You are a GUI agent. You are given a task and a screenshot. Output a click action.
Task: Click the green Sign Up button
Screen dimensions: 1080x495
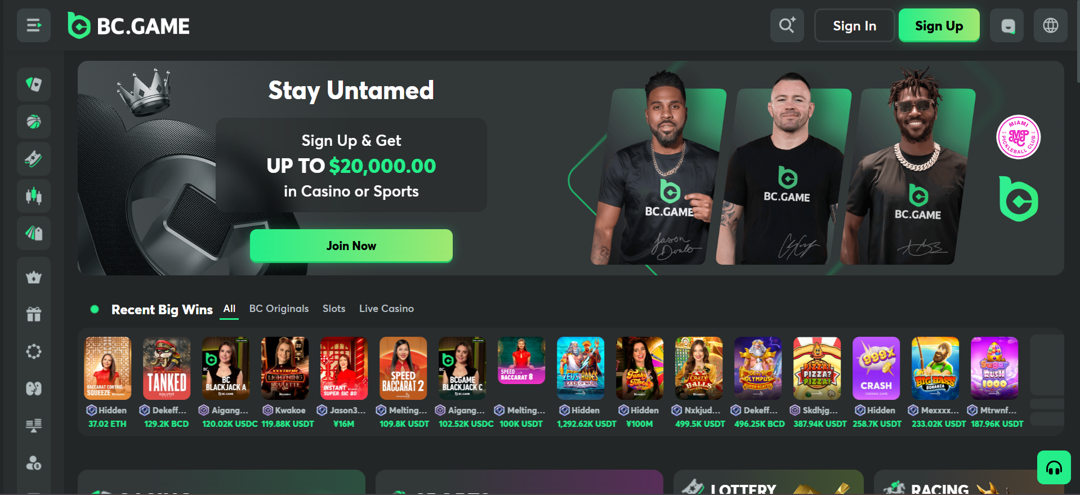coord(939,25)
